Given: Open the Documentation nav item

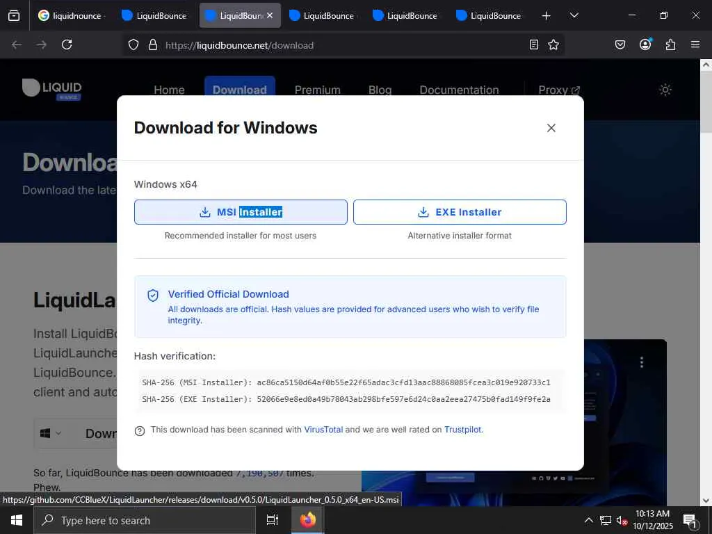Looking at the screenshot, I should pos(459,90).
